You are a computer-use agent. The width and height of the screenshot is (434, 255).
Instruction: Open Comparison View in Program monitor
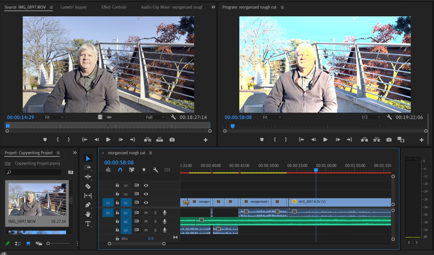401,140
